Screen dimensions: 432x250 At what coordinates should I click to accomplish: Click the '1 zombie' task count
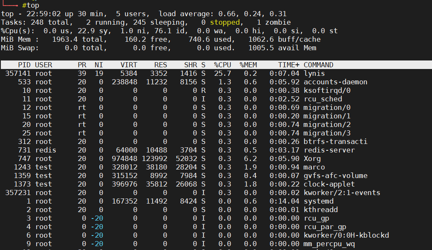pos(274,22)
